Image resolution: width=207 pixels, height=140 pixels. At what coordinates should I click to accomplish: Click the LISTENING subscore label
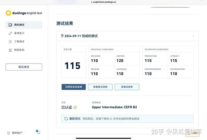click(x=121, y=69)
